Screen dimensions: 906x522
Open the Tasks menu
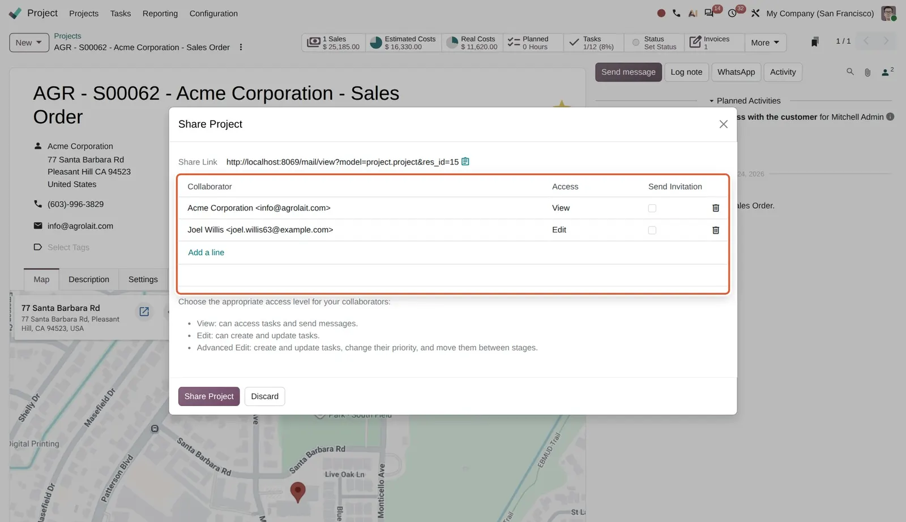pos(121,13)
